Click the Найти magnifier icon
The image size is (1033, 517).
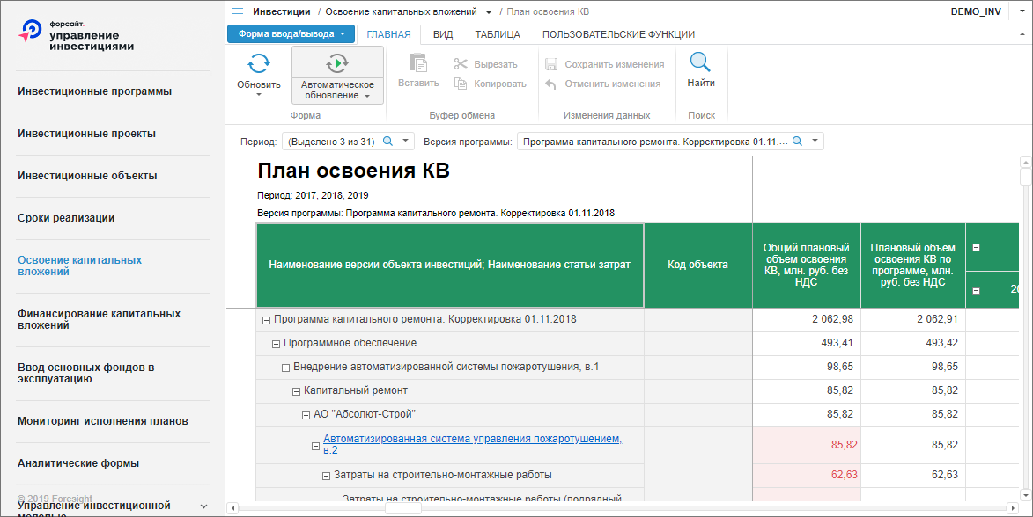point(700,62)
